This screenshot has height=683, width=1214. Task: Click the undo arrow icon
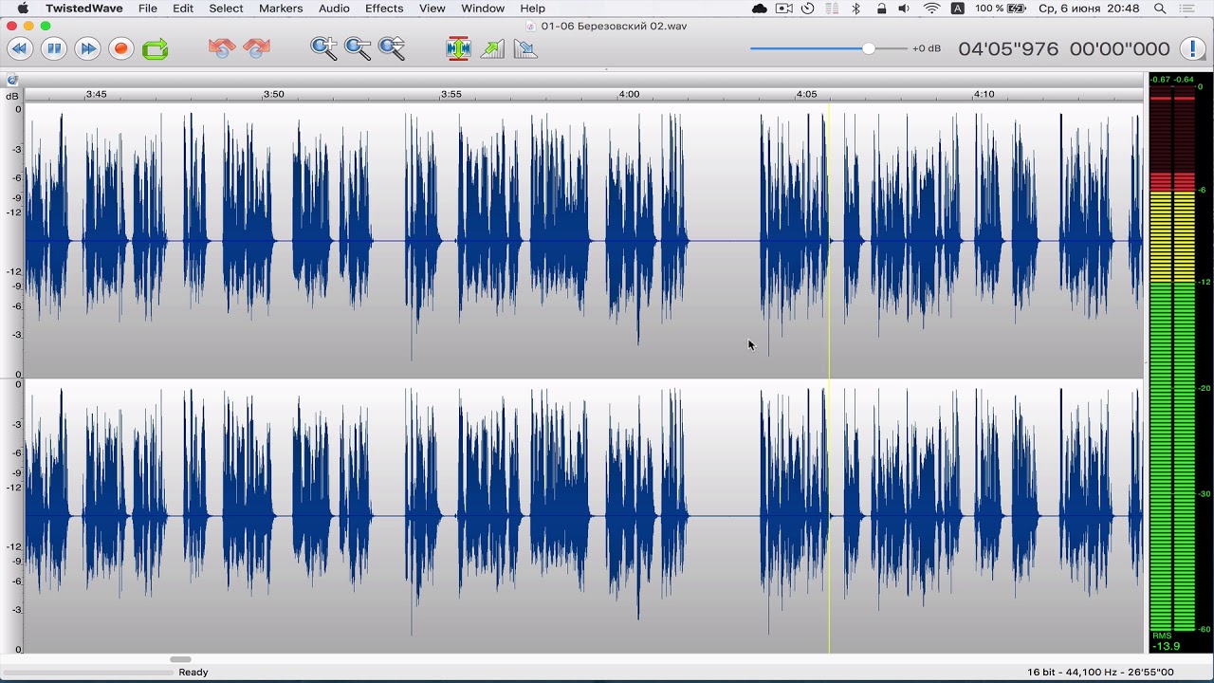(x=222, y=48)
